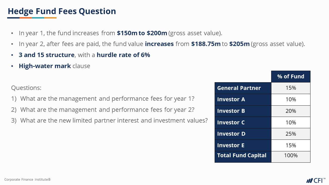The width and height of the screenshot is (329, 185).
Task: Select the Hedge Fund Fees Question title
Action: pyautogui.click(x=62, y=11)
